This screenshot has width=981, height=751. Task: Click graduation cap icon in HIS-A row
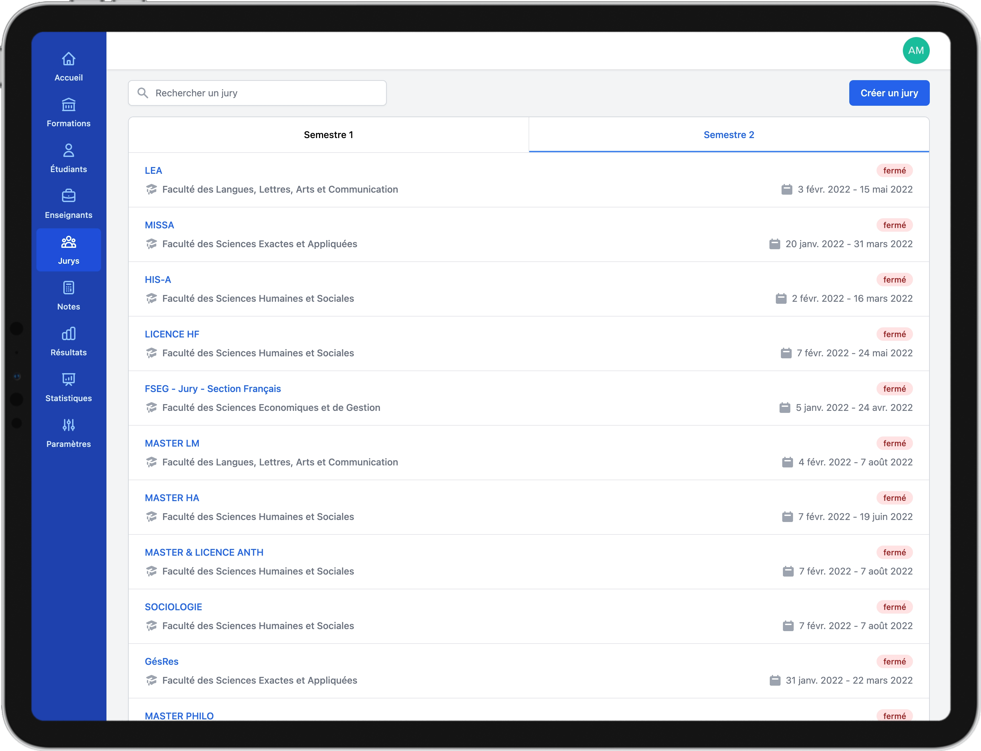click(152, 299)
